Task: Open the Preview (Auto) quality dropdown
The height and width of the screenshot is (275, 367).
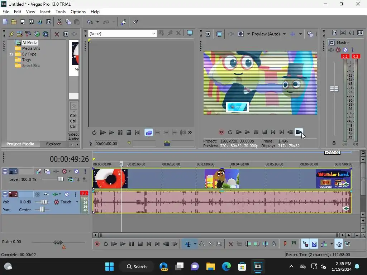Action: point(284,34)
